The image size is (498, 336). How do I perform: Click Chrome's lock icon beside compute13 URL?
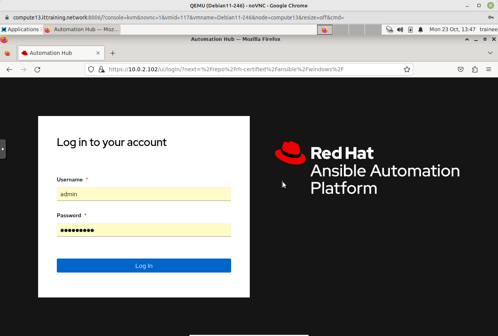[x=7, y=18]
